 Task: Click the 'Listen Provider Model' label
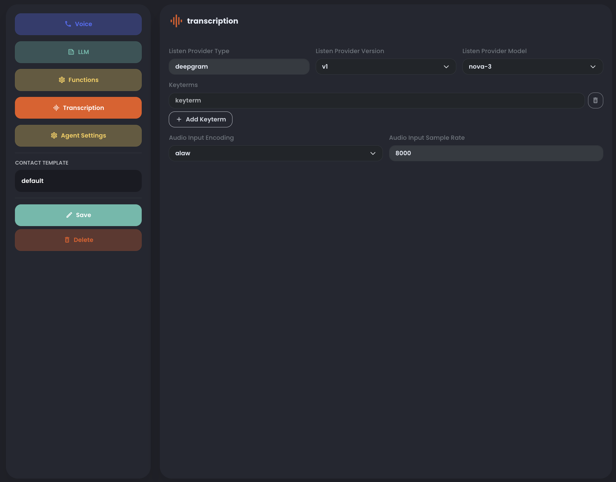(x=494, y=51)
